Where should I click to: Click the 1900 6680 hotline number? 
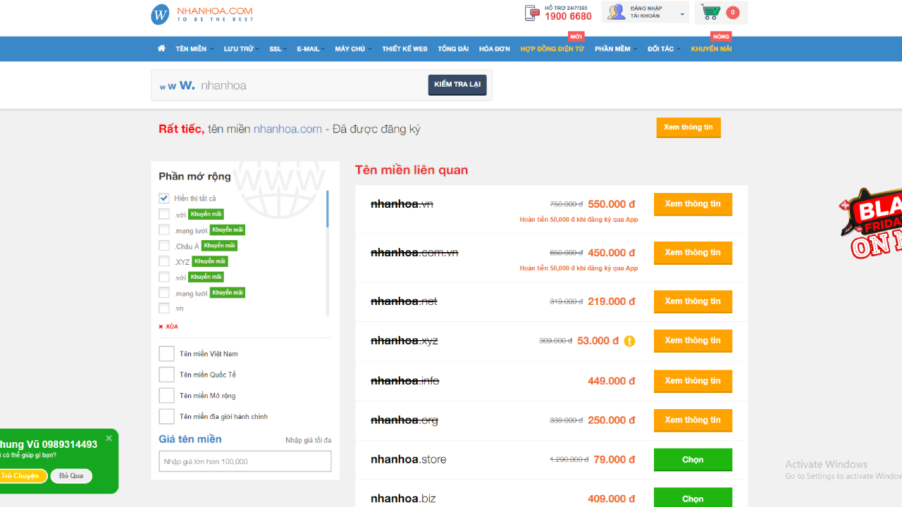(x=568, y=16)
